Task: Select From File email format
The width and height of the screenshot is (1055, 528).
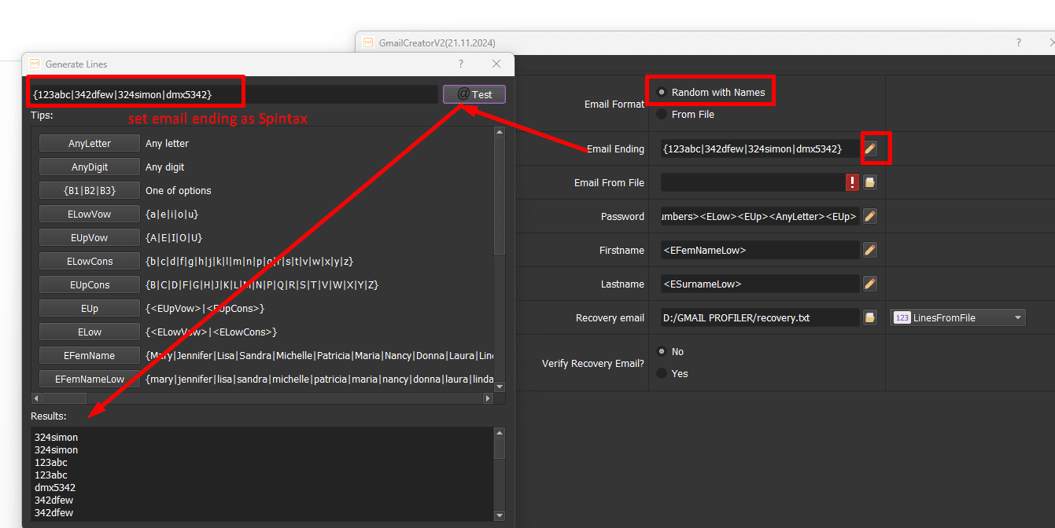Action: point(685,114)
